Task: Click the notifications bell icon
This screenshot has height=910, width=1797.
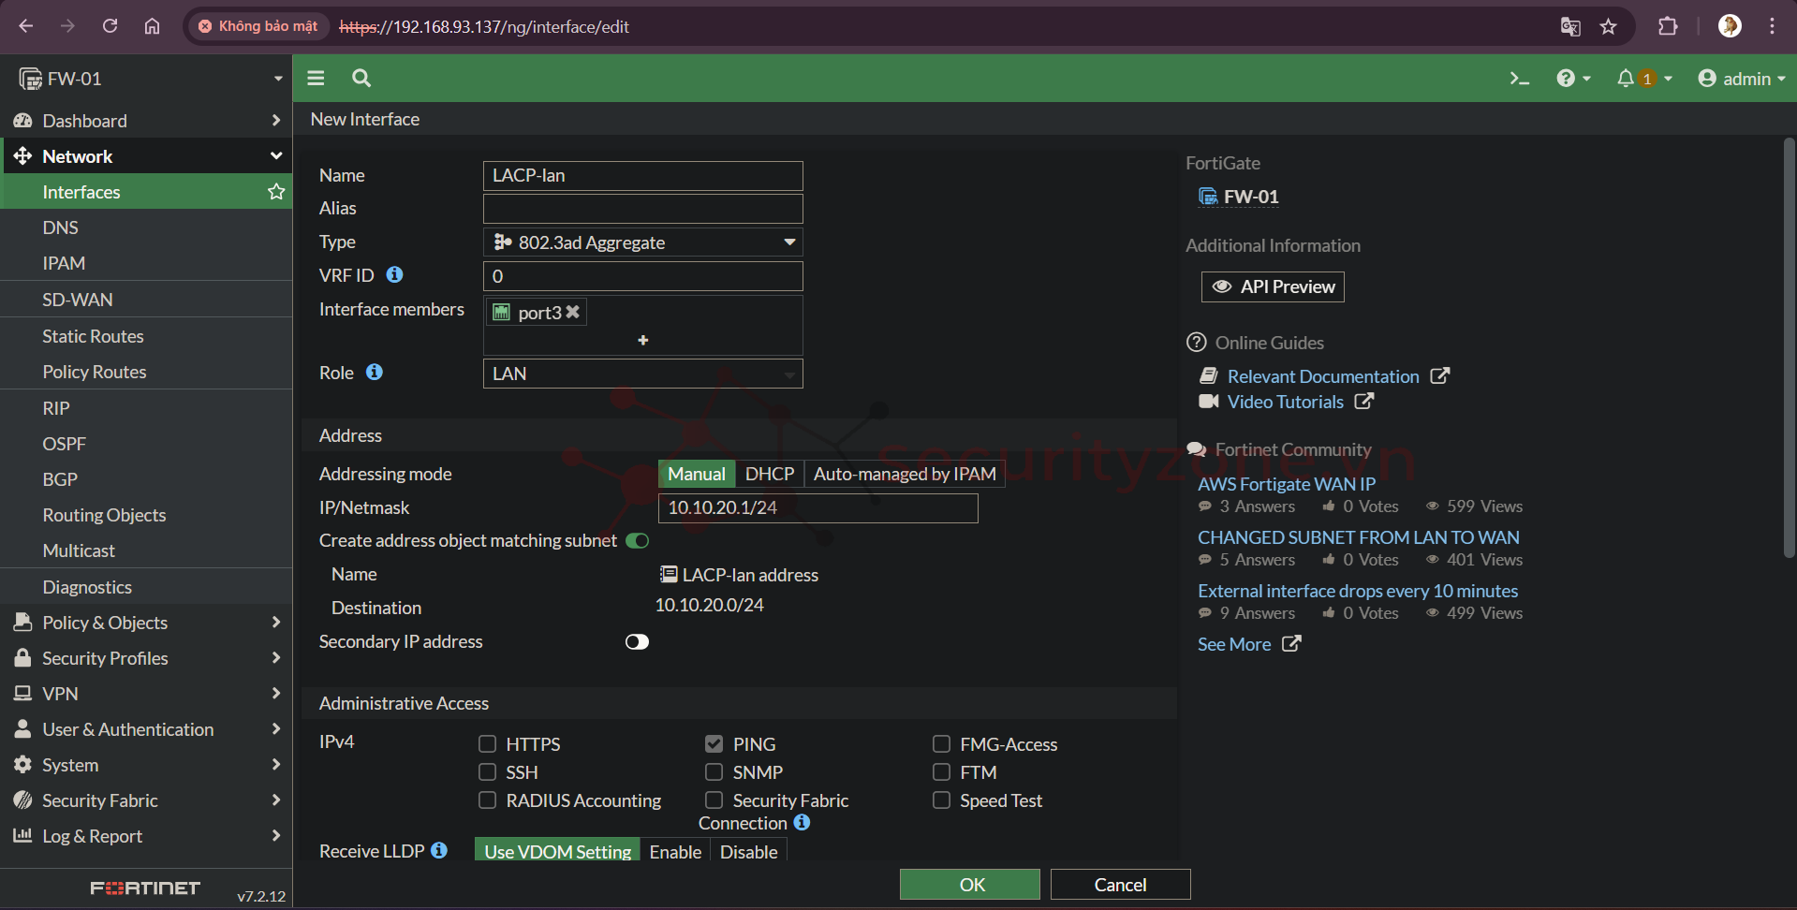Action: (x=1626, y=79)
